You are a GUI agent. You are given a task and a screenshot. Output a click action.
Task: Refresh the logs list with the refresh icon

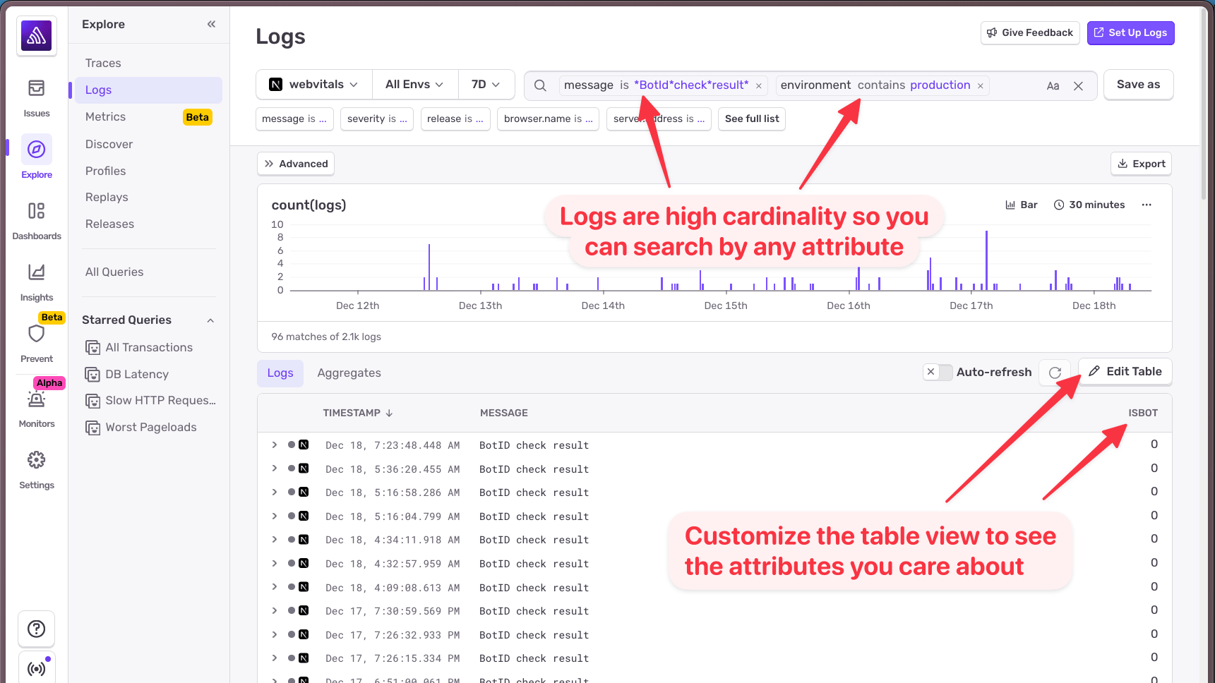pos(1054,372)
